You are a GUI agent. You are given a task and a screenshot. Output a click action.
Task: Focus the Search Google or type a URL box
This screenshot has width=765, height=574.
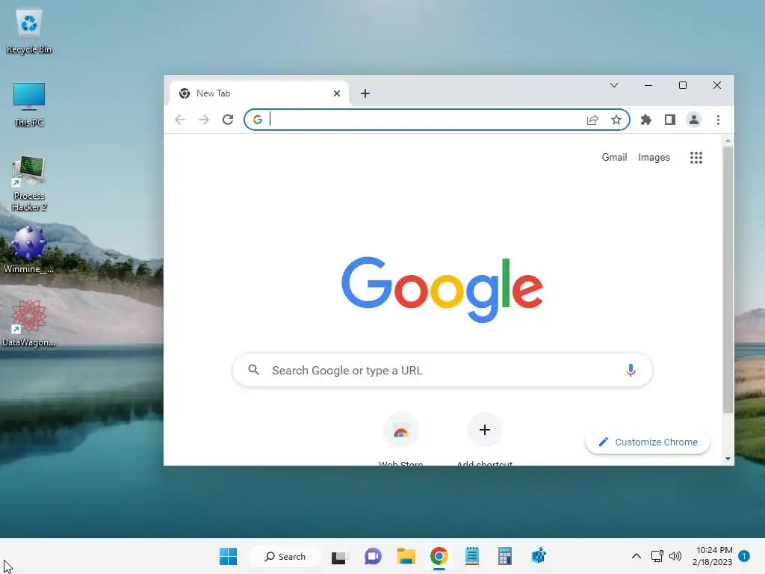coord(442,370)
